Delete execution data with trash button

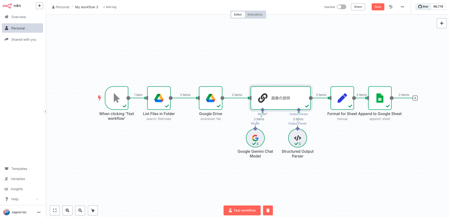268,210
